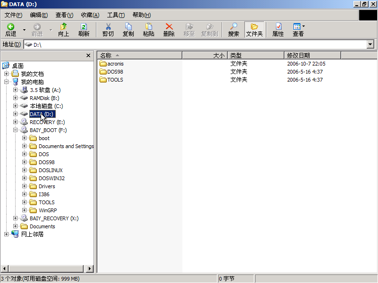The width and height of the screenshot is (378, 283).
Task: Expand the BAIY_RECOVERY (X:) node
Action: [x=15, y=218]
